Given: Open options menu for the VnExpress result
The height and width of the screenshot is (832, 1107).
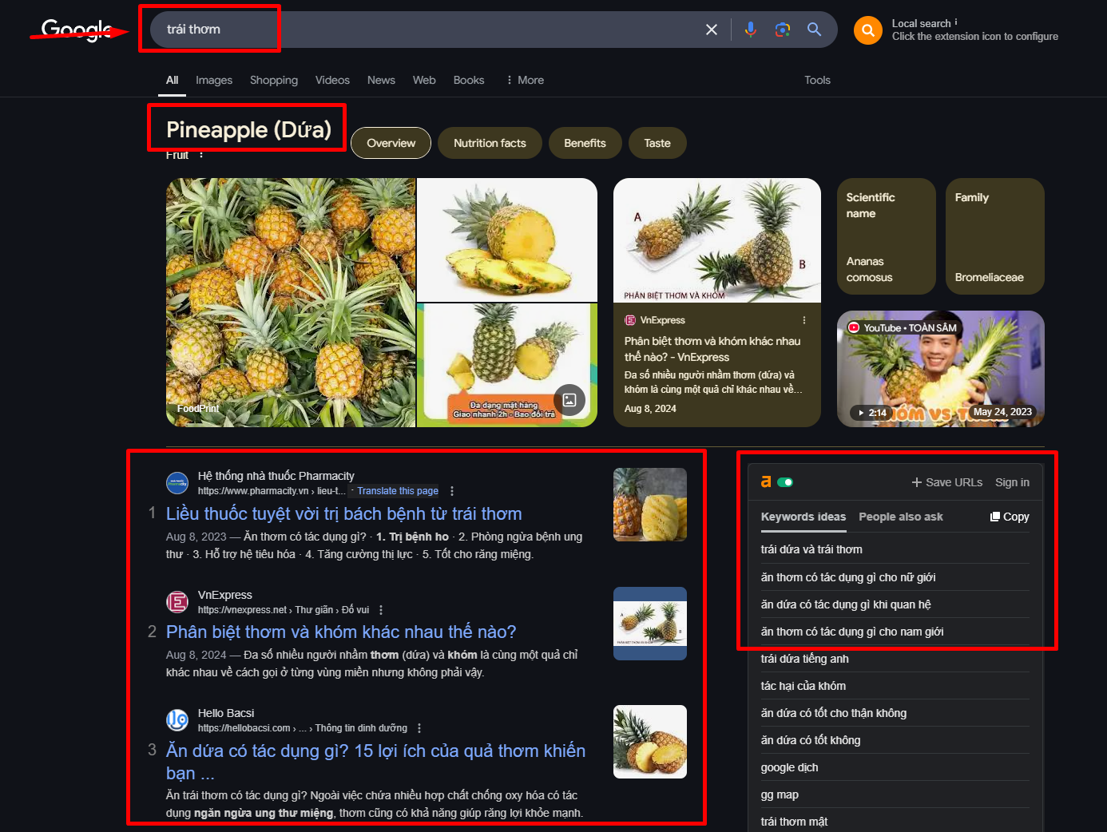Looking at the screenshot, I should [x=381, y=610].
